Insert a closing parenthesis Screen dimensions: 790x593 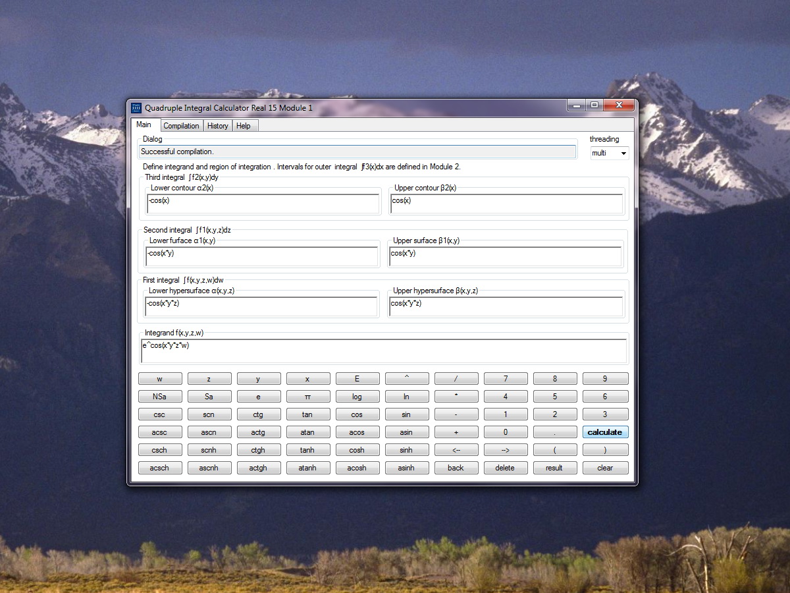[605, 450]
